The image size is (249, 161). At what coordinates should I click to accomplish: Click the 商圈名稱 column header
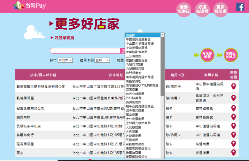click(211, 75)
